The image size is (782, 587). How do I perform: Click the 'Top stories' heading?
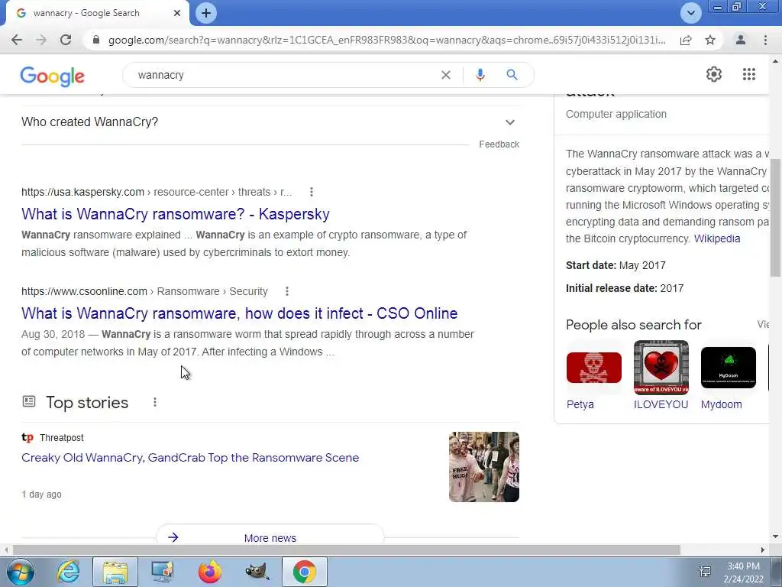coord(87,403)
